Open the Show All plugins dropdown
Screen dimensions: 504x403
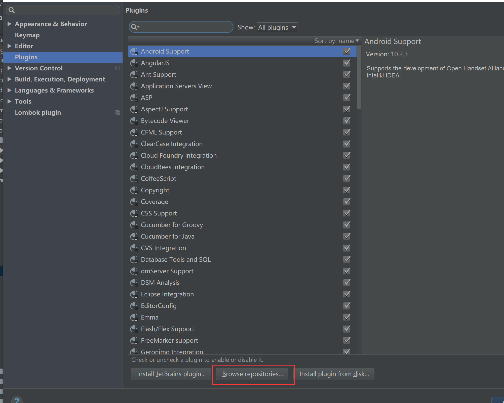277,27
